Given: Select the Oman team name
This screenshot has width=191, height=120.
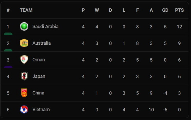Looking at the screenshot, I should pos(38,59).
